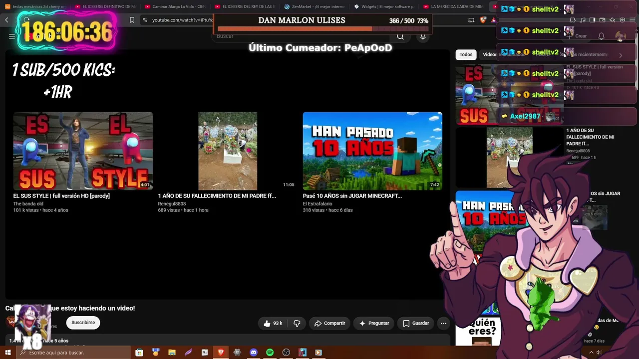
Task: Click the taskbar volume speaker icon
Action: tap(599, 353)
